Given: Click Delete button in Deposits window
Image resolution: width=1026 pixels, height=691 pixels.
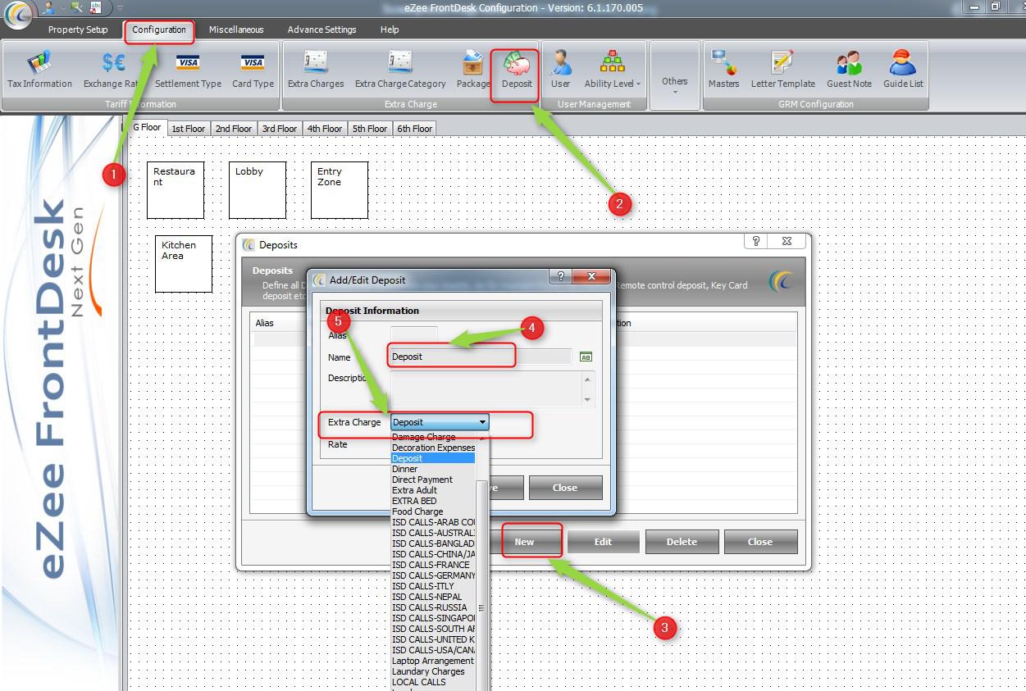Looking at the screenshot, I should (682, 542).
